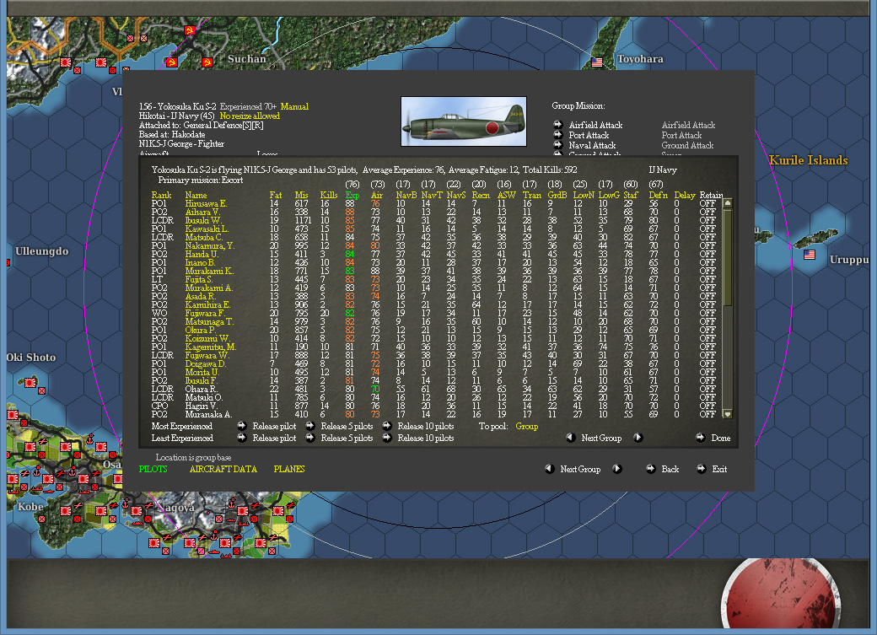The height and width of the screenshot is (635, 877).
Task: Toggle Retain OFF for Ohara R.
Action: (x=708, y=389)
